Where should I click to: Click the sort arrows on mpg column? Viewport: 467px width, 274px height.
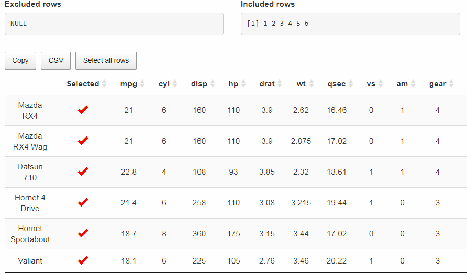point(142,84)
